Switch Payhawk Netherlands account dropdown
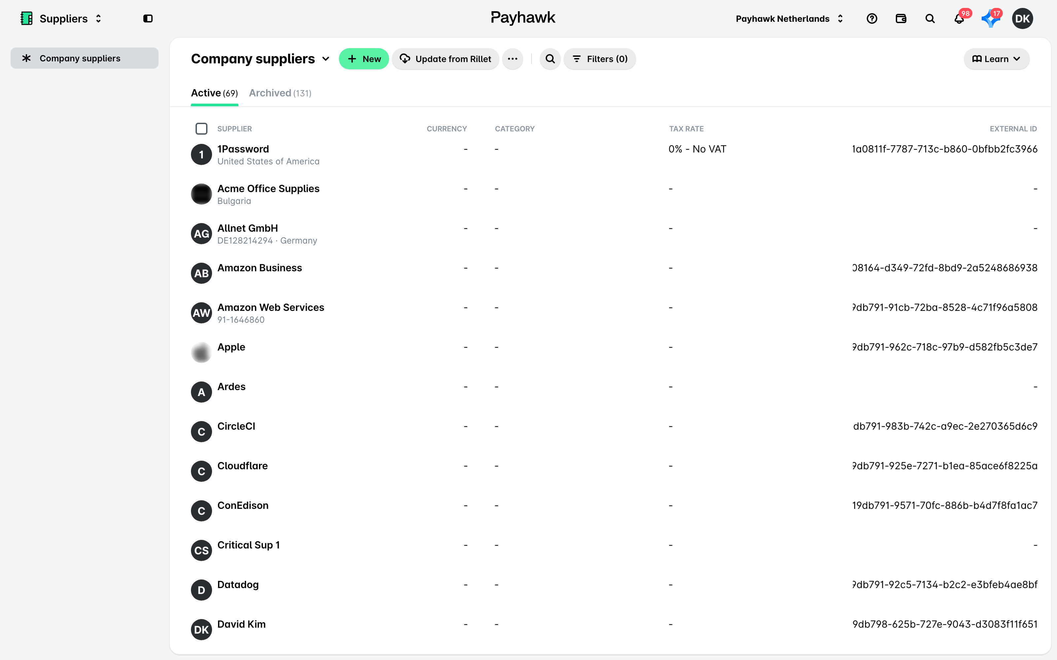Screen dimensions: 1057x660 [789, 18]
